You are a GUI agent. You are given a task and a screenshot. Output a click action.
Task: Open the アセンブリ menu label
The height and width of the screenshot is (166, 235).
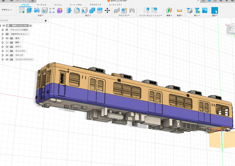click(x=124, y=15)
